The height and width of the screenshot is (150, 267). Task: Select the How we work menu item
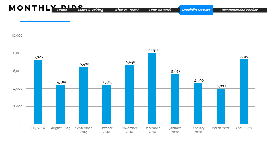pos(160,10)
